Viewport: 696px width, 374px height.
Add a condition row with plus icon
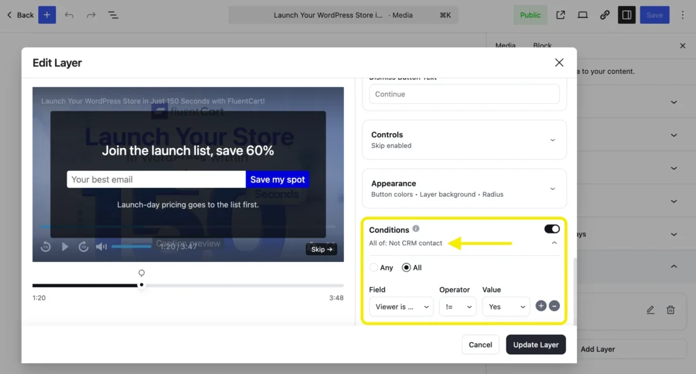click(540, 305)
